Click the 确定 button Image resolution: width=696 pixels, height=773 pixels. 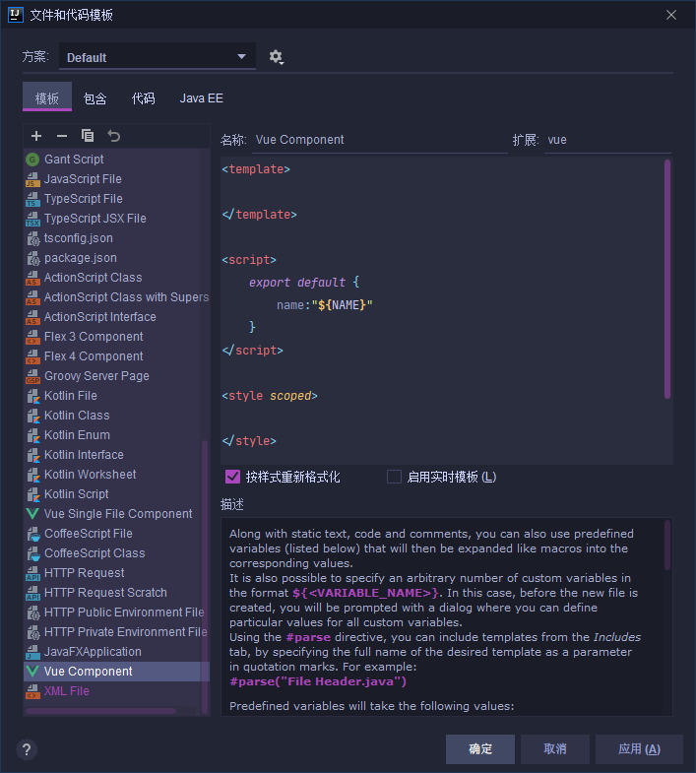(480, 748)
